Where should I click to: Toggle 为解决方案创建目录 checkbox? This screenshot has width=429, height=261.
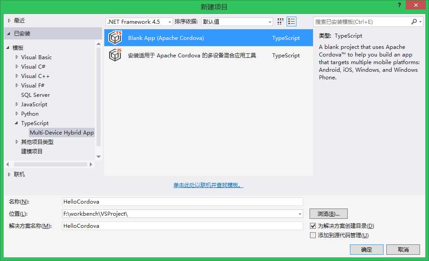click(x=313, y=226)
